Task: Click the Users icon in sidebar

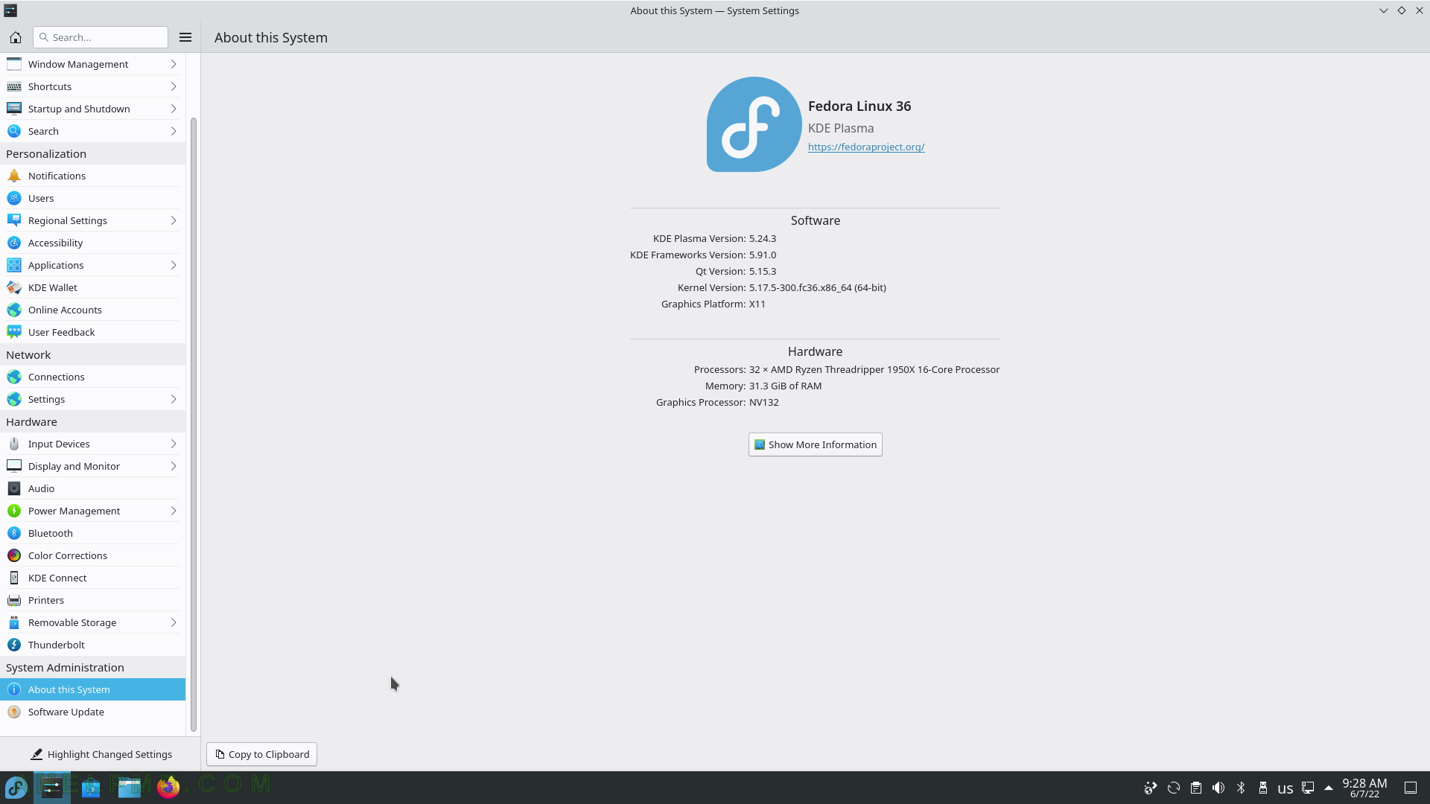Action: pos(14,198)
